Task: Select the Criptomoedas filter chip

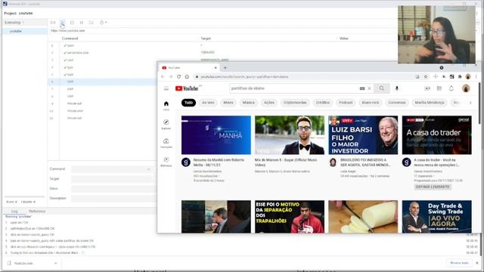Action: click(295, 103)
